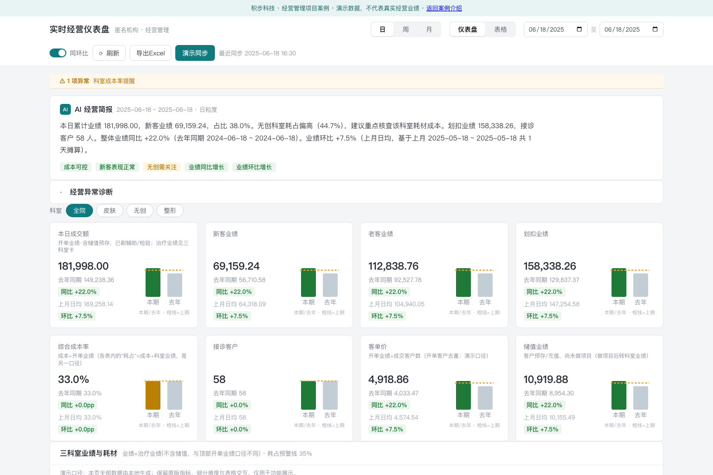Image resolution: width=713 pixels, height=475 pixels.
Task: Click the 无创需关注 tag
Action: [162, 167]
